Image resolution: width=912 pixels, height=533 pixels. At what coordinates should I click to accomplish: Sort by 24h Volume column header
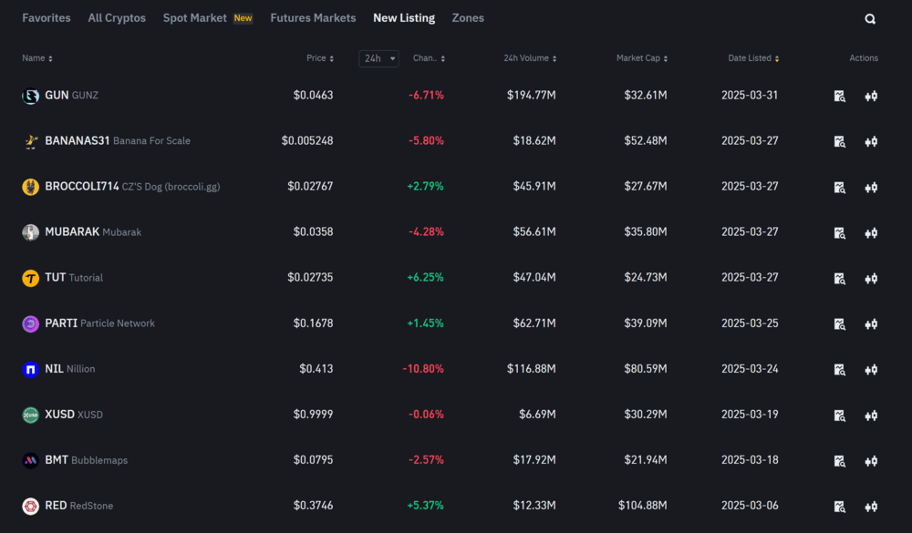(530, 58)
